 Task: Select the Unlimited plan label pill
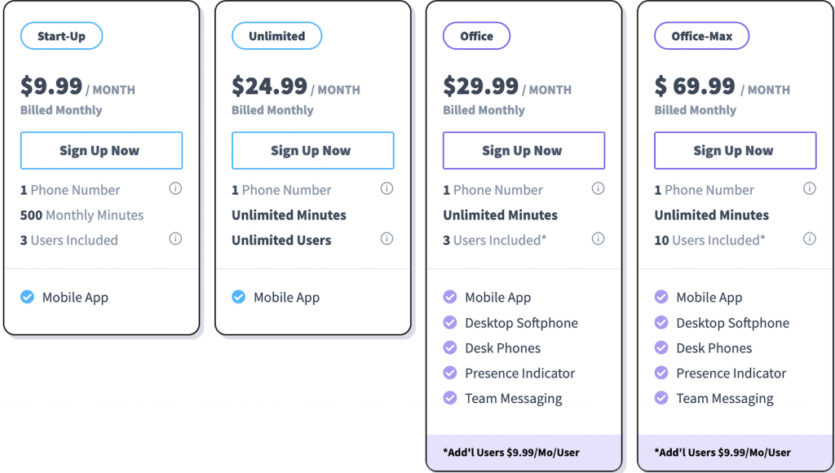tap(276, 36)
